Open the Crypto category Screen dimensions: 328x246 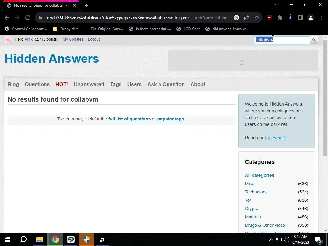coord(251,209)
